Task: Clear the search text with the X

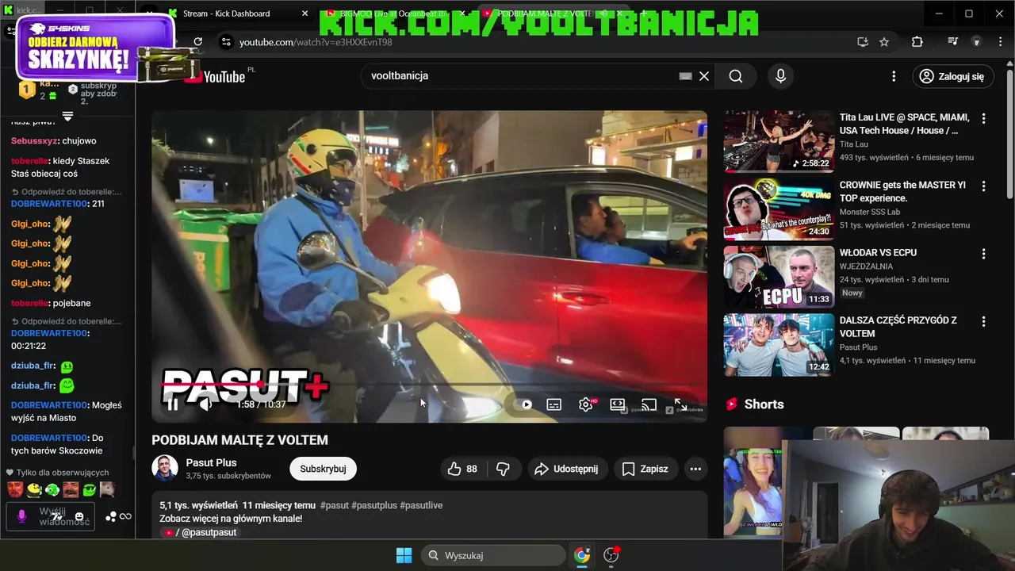Action: click(x=704, y=76)
